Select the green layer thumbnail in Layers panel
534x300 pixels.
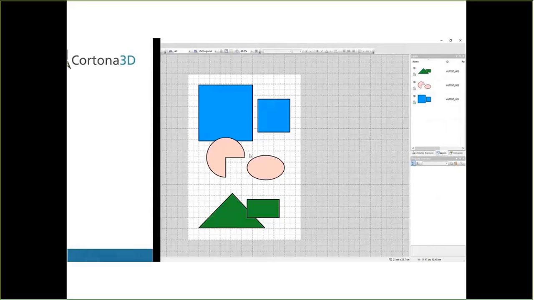(425, 71)
